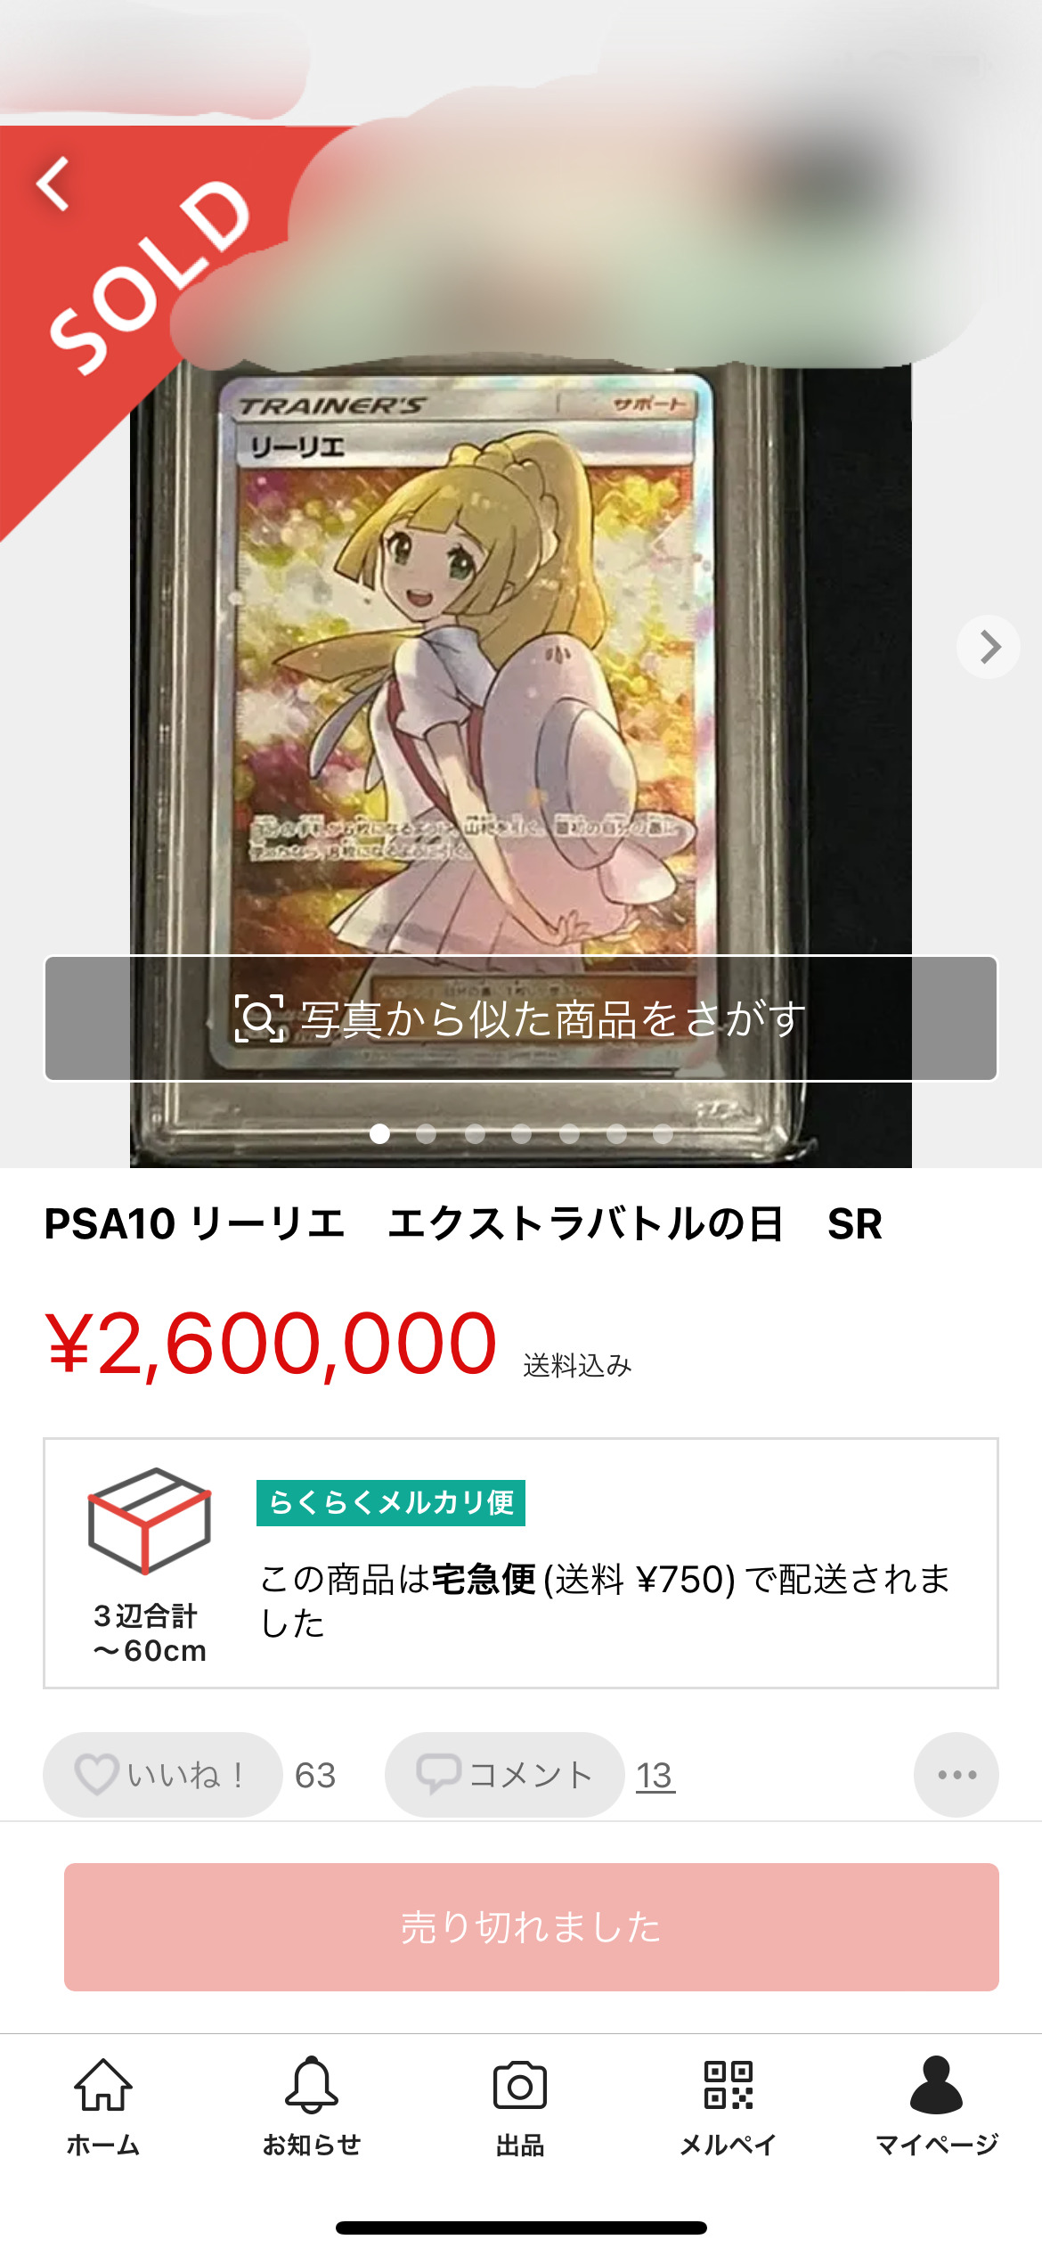Go back using the top-left arrow
The width and height of the screenshot is (1042, 2256).
coord(53,184)
